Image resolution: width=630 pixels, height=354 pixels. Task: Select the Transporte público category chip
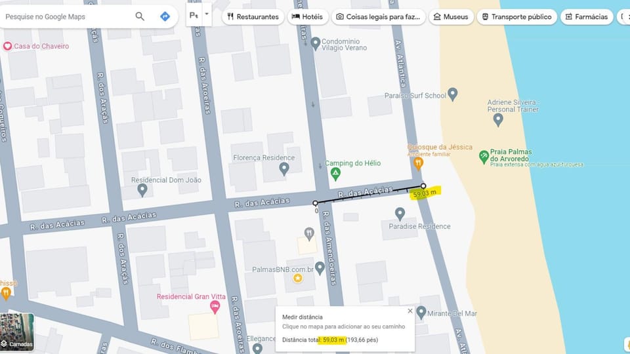[x=516, y=17]
